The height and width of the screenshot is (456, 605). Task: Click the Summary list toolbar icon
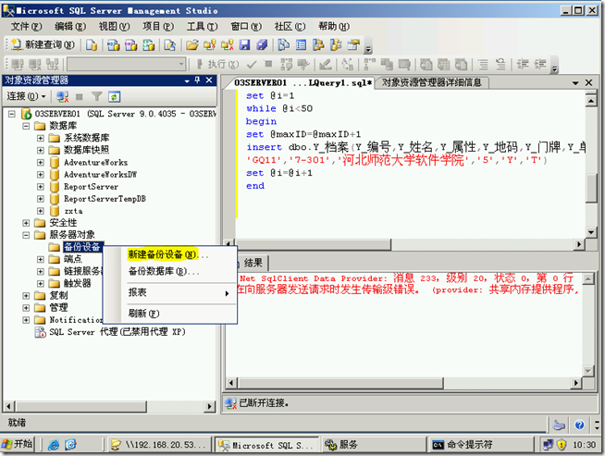pyautogui.click(x=302, y=44)
